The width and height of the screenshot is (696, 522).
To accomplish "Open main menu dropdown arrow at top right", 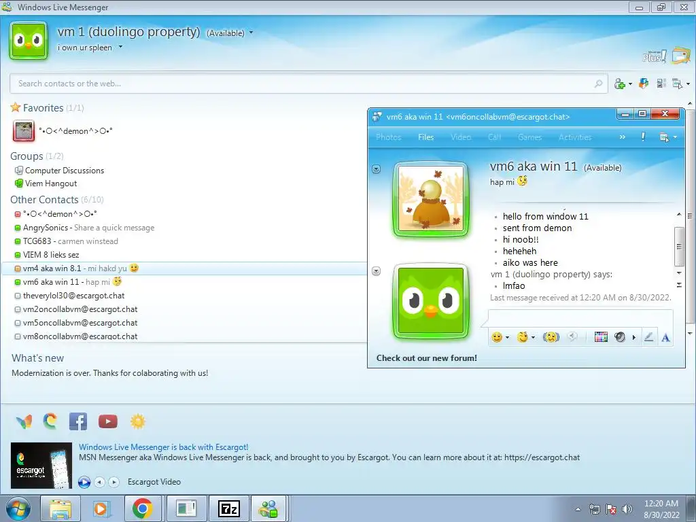I will pos(688,84).
